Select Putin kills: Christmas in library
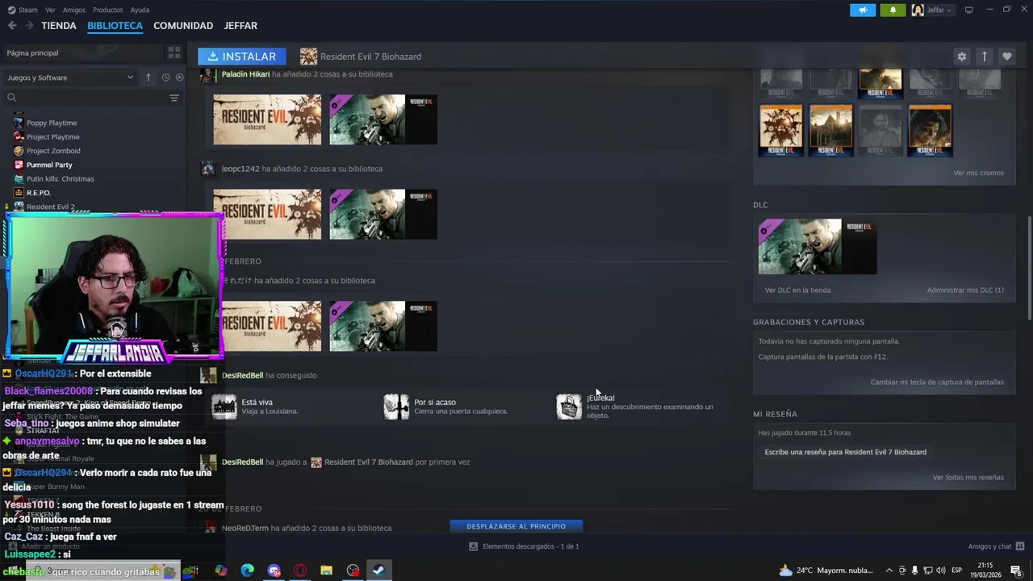1033x581 pixels. pyautogui.click(x=61, y=178)
